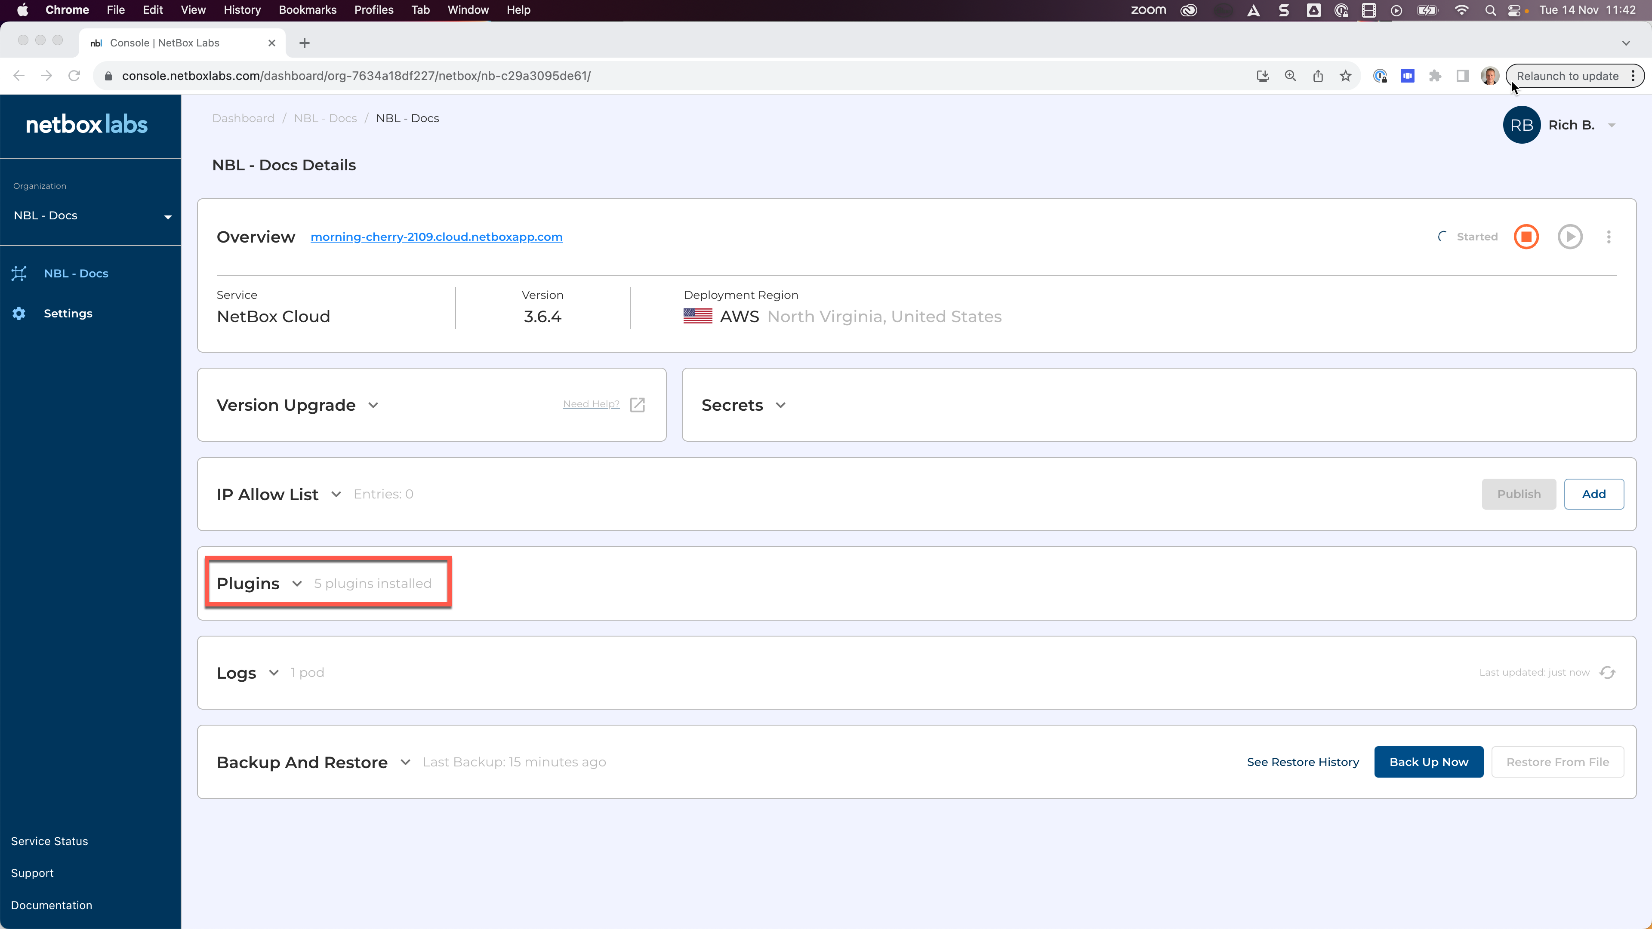Expand the Backup And Restore chevron
The width and height of the screenshot is (1652, 929).
pyautogui.click(x=405, y=762)
